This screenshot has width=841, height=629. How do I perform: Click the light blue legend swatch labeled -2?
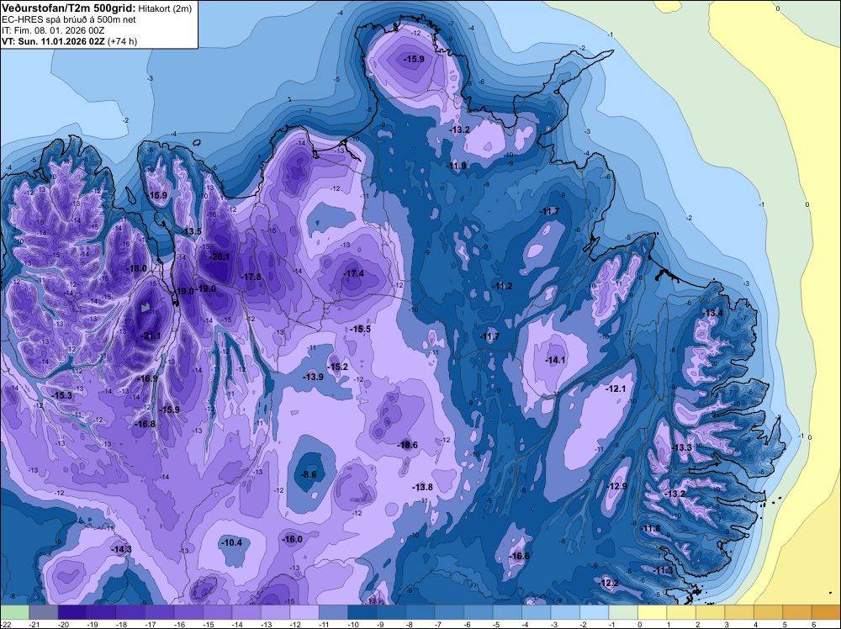[594, 612]
